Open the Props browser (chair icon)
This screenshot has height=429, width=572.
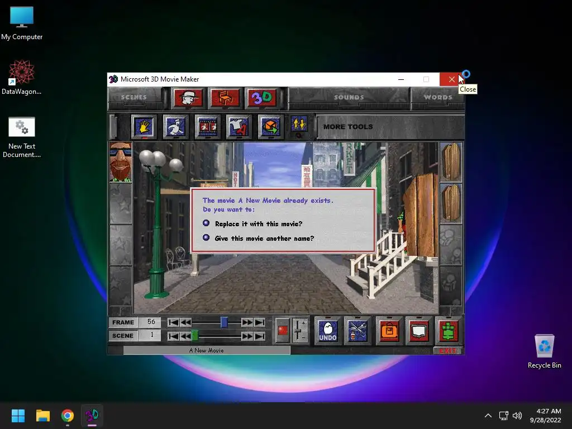tap(225, 97)
